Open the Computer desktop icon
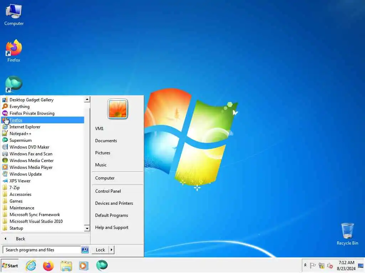 (x=14, y=15)
